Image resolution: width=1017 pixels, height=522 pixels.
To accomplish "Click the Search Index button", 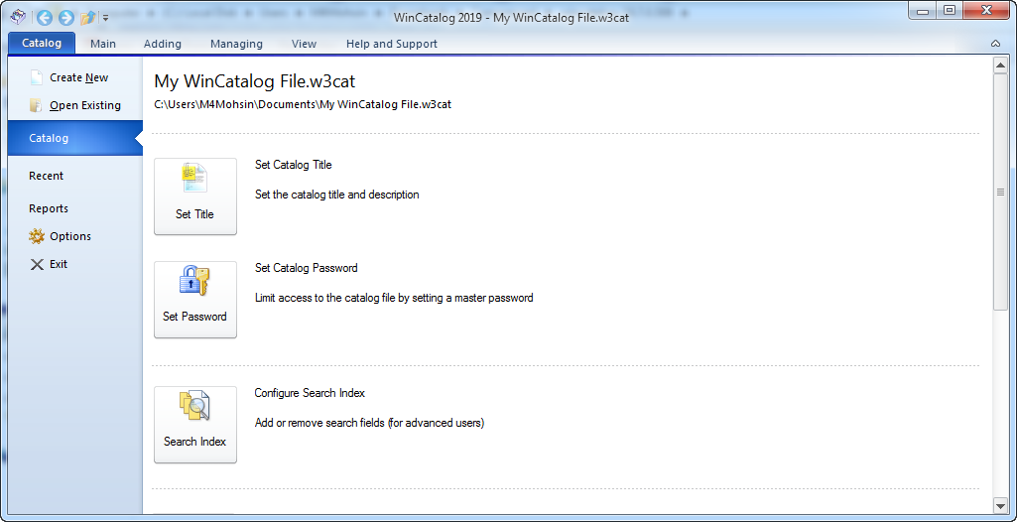I will 195,425.
